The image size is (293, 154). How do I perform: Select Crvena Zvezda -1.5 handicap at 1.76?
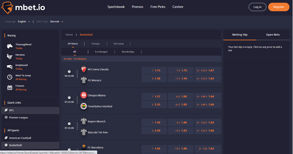181,70
